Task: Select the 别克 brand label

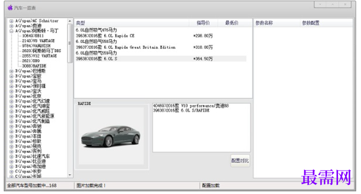Action: (x=28, y=147)
